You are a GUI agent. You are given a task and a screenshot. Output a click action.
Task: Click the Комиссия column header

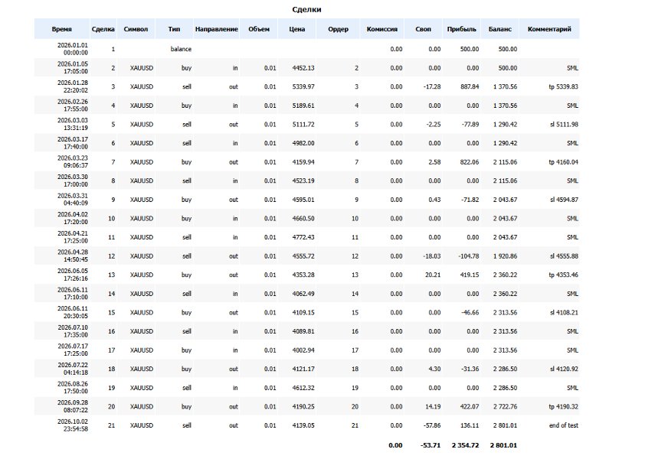[x=382, y=29]
